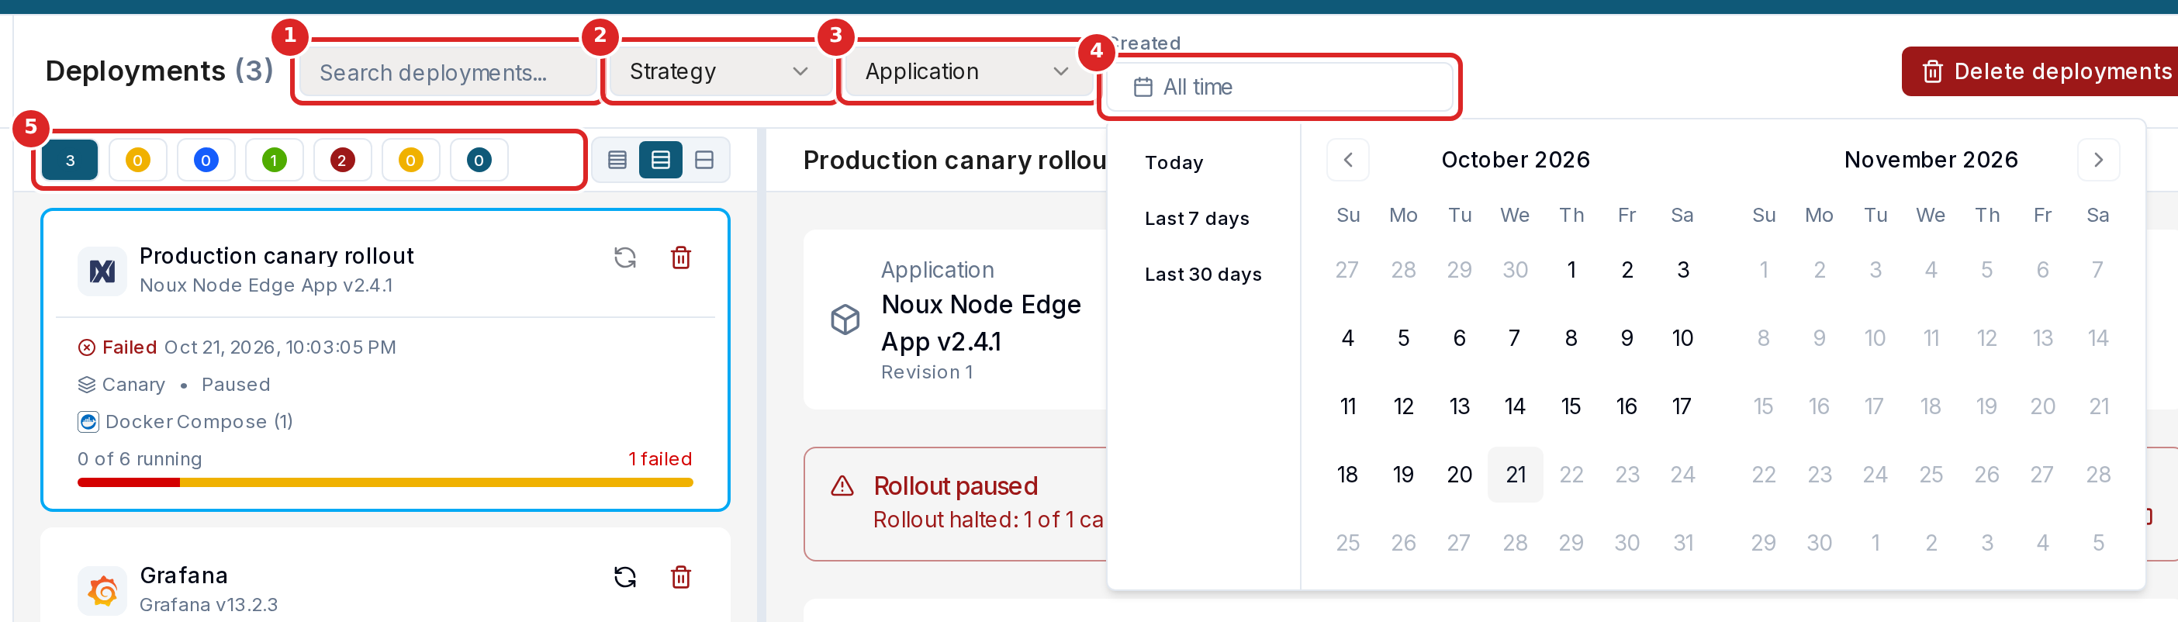
Task: Click the Docker Compose icon
Action: [x=88, y=422]
